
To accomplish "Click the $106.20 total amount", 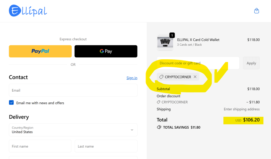I will click(252, 120).
